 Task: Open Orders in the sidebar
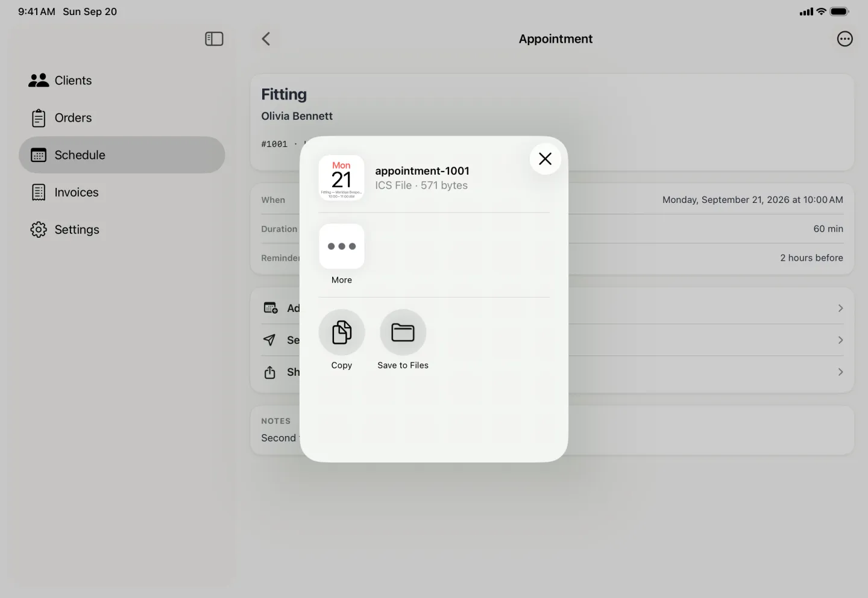click(x=122, y=118)
